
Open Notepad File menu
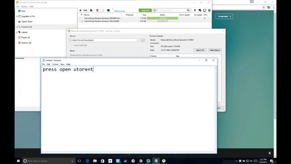43,64
